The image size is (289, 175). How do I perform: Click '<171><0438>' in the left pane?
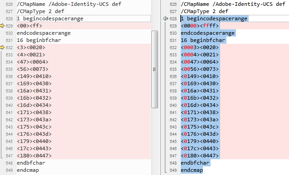click(x=34, y=112)
